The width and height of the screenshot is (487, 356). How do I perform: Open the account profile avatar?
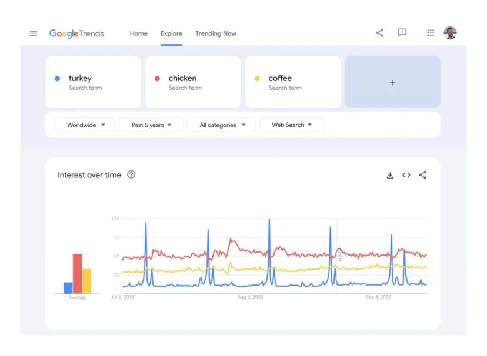(450, 33)
